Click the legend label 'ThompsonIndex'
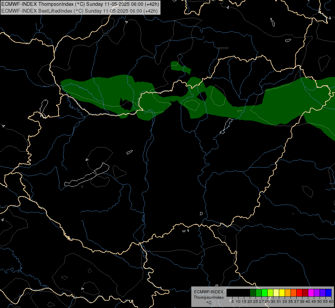Image resolution: width=335 pixels, height=308 pixels. 209,297
